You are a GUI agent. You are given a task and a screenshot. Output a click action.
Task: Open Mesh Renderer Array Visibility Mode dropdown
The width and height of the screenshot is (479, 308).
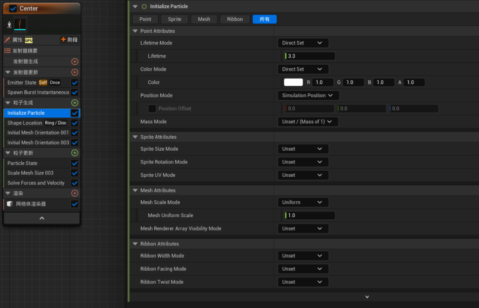point(303,229)
